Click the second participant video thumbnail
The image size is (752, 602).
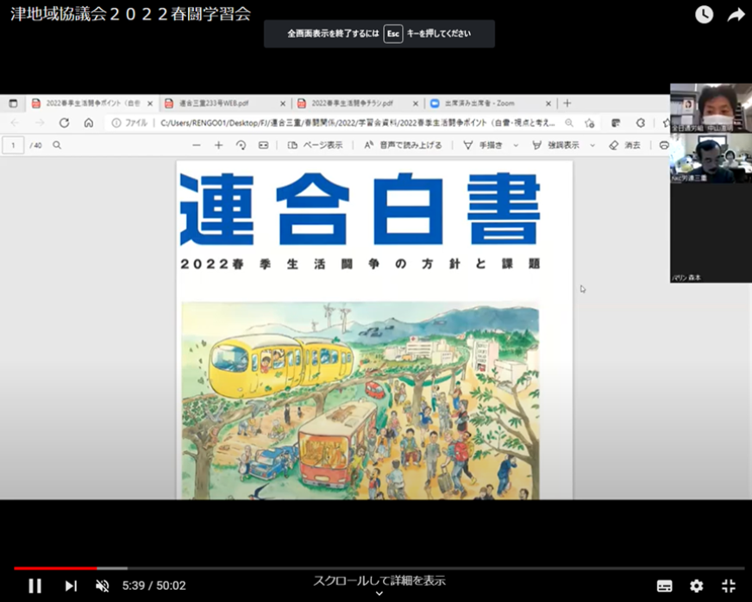711,159
